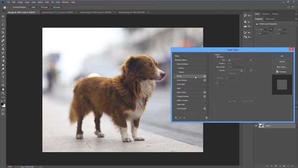Click OK in the Layer Style dialog
298x168 pixels.
[282, 56]
